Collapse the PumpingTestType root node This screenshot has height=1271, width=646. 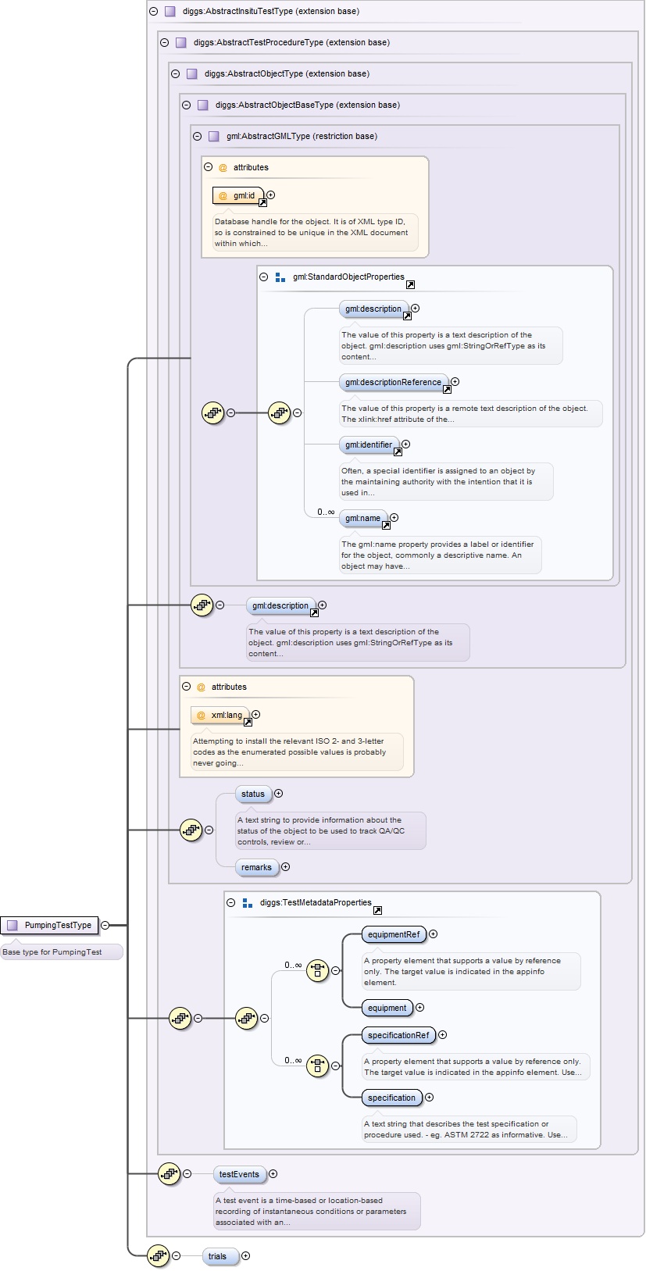[x=105, y=925]
